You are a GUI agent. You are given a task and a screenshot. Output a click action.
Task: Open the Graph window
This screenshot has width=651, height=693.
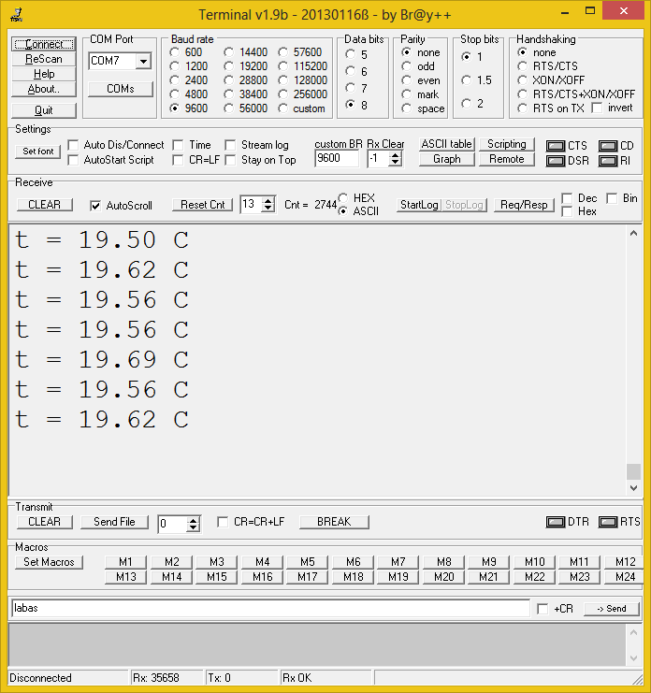[x=447, y=159]
